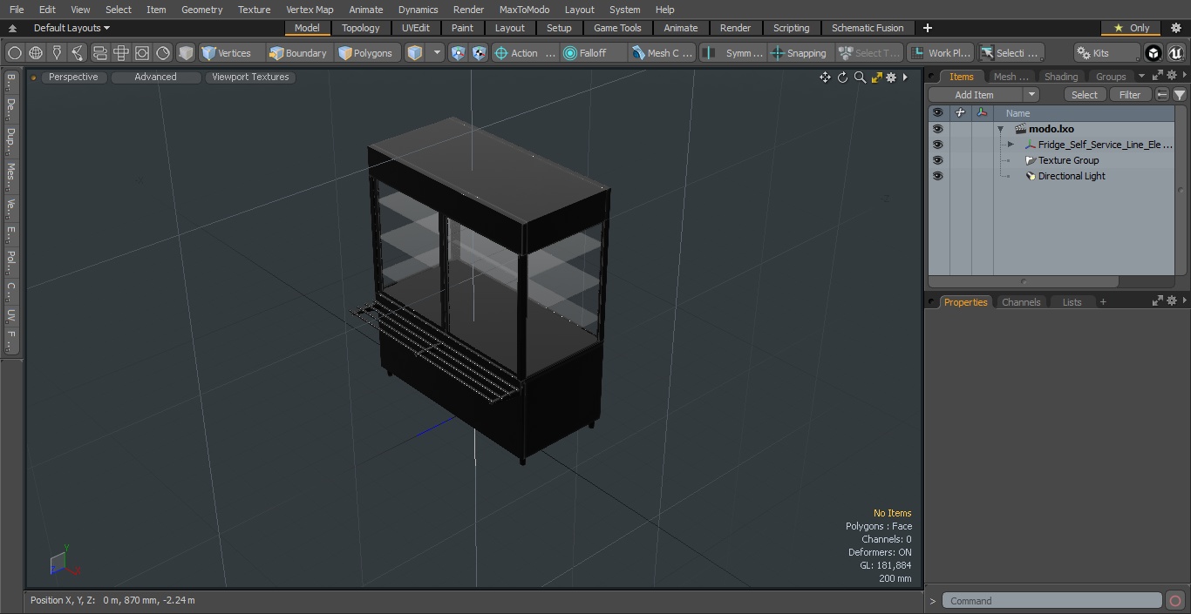Viewport: 1191px width, 614px height.
Task: Toggle the Only star button
Action: [x=1131, y=28]
